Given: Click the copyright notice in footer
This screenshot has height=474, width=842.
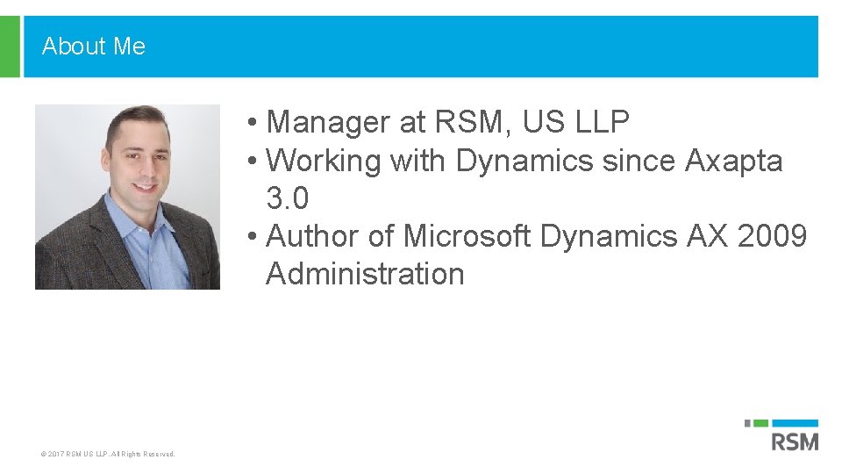Looking at the screenshot, I should tap(108, 454).
